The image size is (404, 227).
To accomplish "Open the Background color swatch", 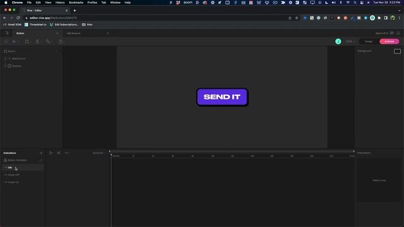I will click(397, 51).
